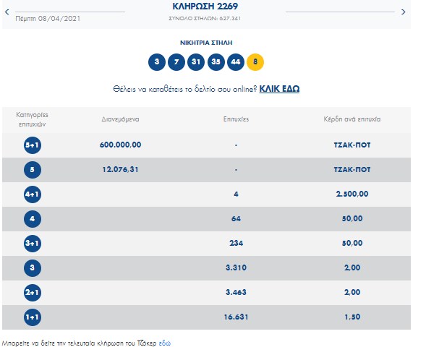Select the 1+1 category badge
This screenshot has height=347, width=439.
tap(32, 317)
